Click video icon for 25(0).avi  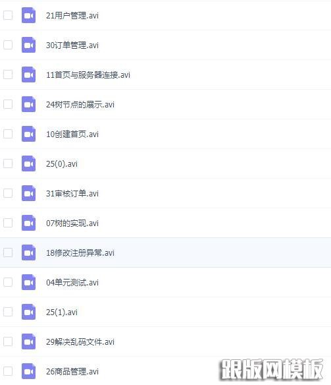(28, 163)
